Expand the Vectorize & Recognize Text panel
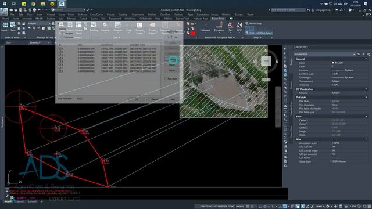Image resolution: width=372 pixels, height=209 pixels. coord(220,37)
